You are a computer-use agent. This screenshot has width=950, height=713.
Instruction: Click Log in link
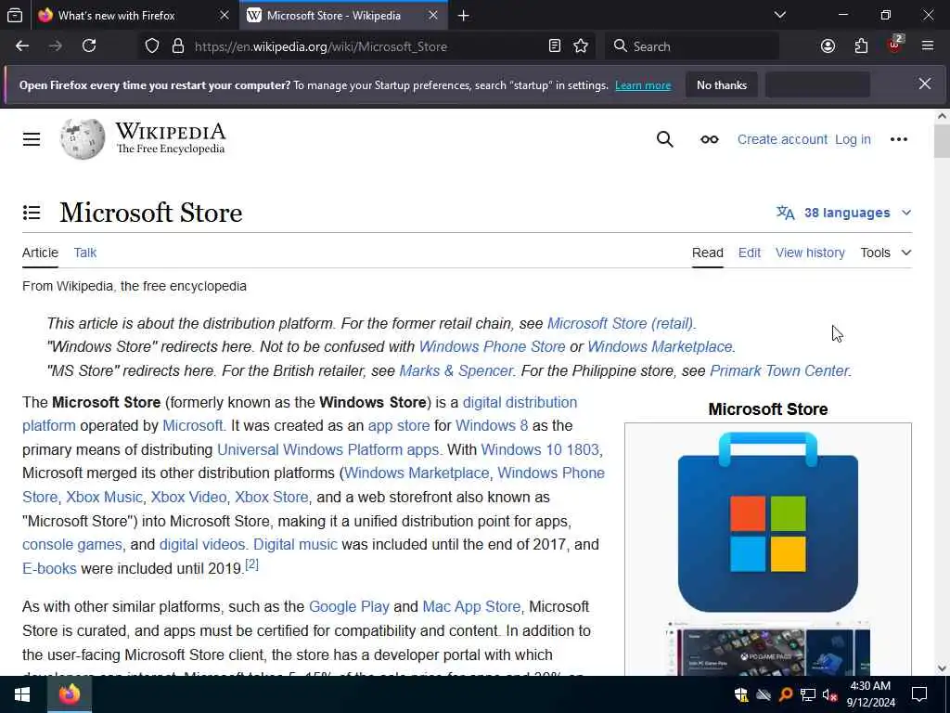853,139
